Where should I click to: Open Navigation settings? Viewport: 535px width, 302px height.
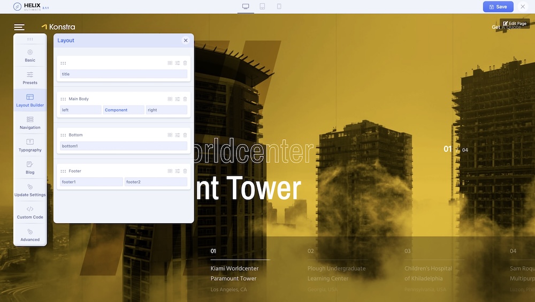[x=30, y=123]
